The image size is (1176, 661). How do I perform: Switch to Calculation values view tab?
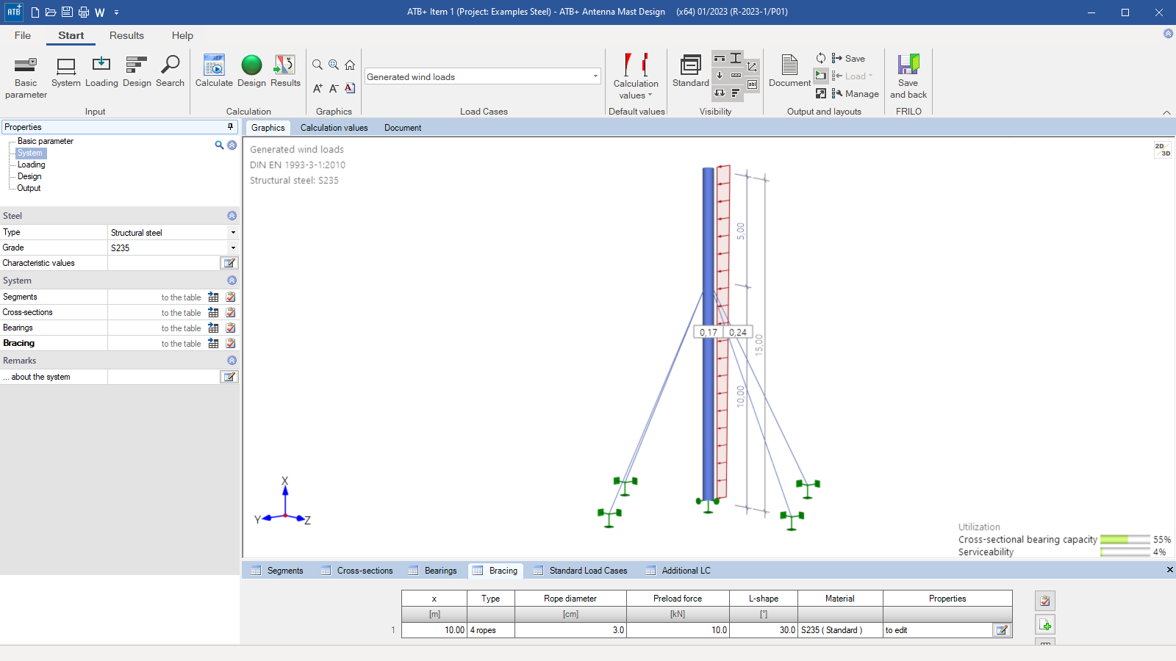click(334, 128)
